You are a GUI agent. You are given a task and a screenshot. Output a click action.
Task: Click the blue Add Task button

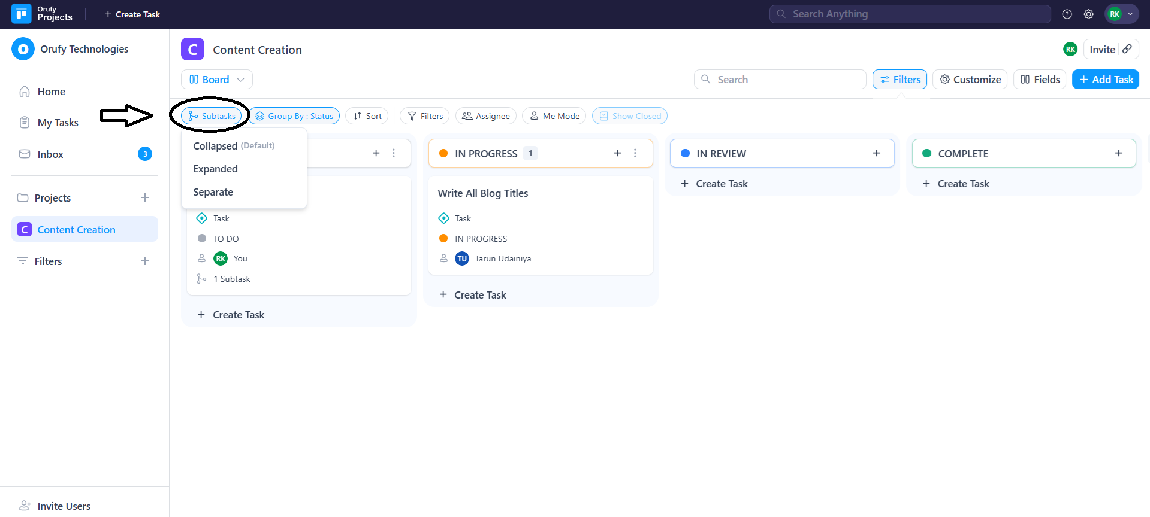tap(1105, 80)
